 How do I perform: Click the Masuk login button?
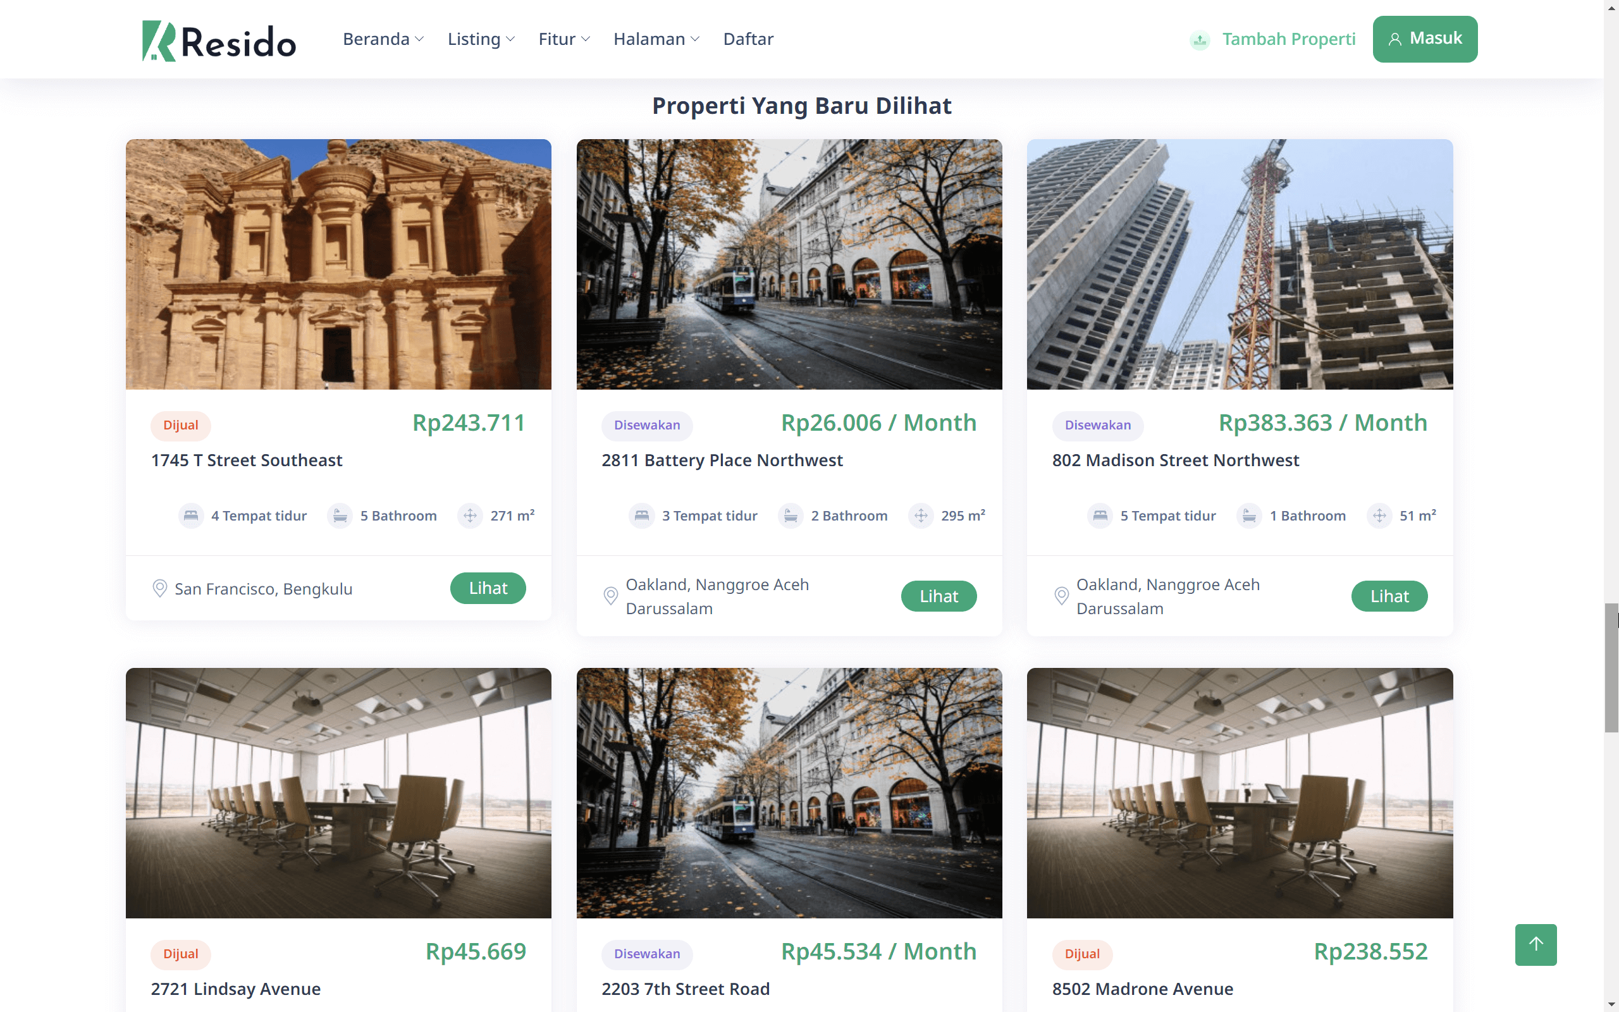point(1425,39)
